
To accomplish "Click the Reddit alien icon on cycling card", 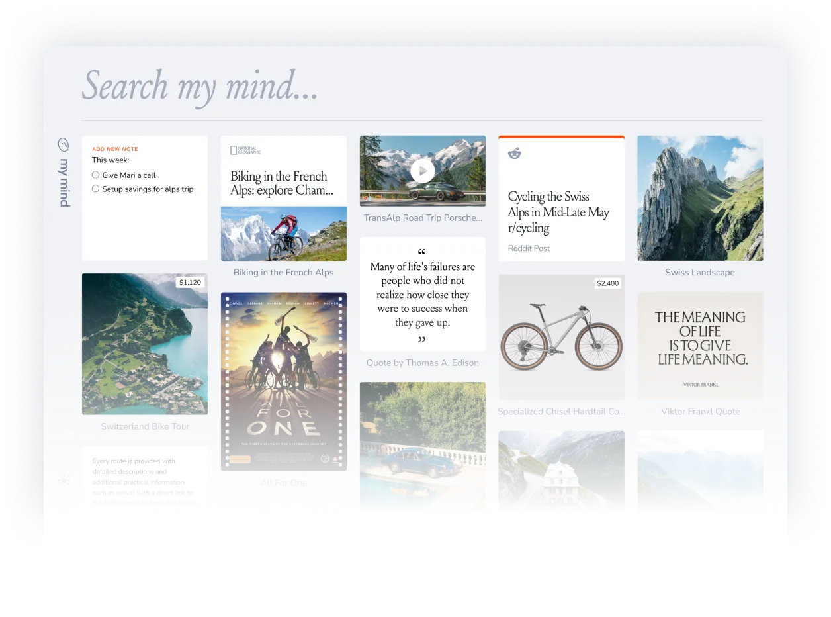I will [x=514, y=153].
